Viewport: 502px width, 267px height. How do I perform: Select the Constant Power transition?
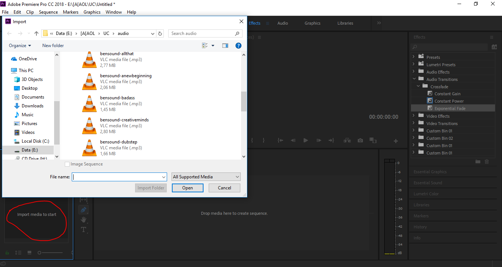click(449, 101)
